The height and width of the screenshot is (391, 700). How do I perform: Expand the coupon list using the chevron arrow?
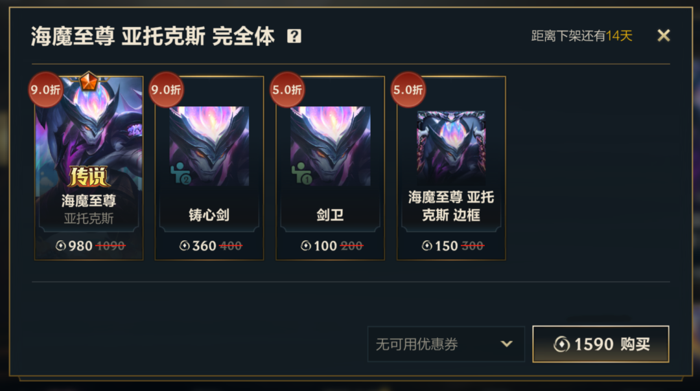[x=506, y=344]
